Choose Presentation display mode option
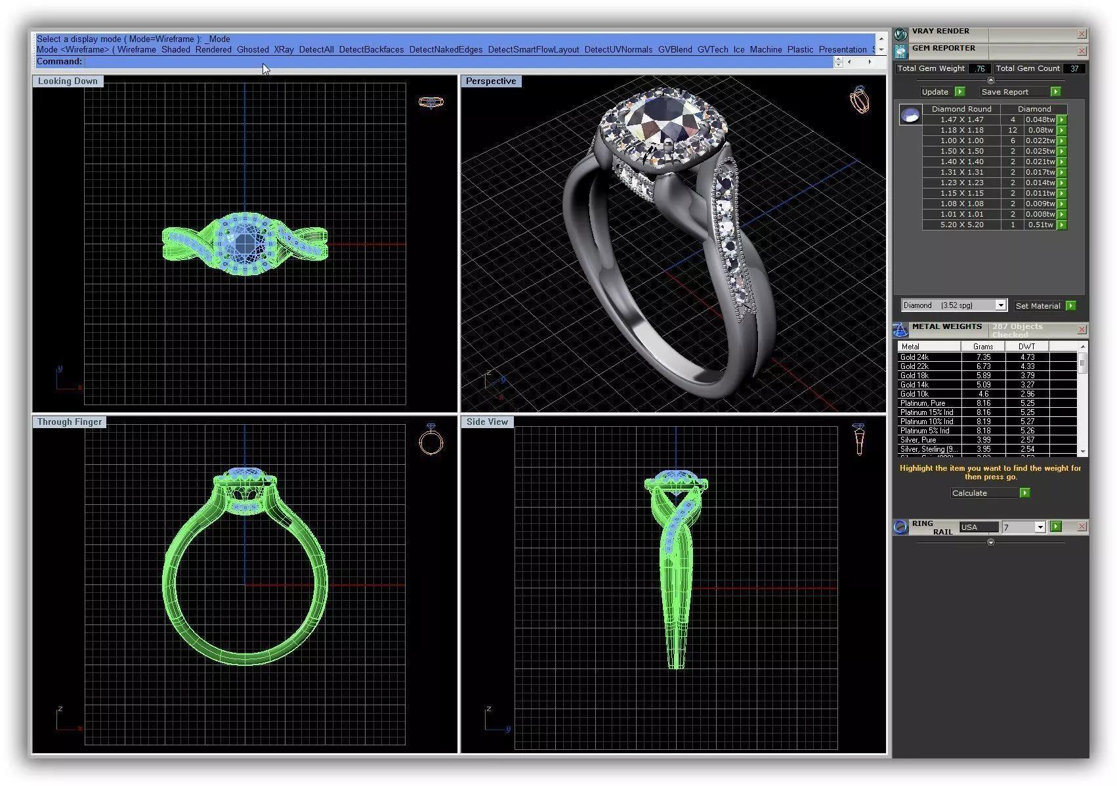The width and height of the screenshot is (1117, 786). click(843, 50)
